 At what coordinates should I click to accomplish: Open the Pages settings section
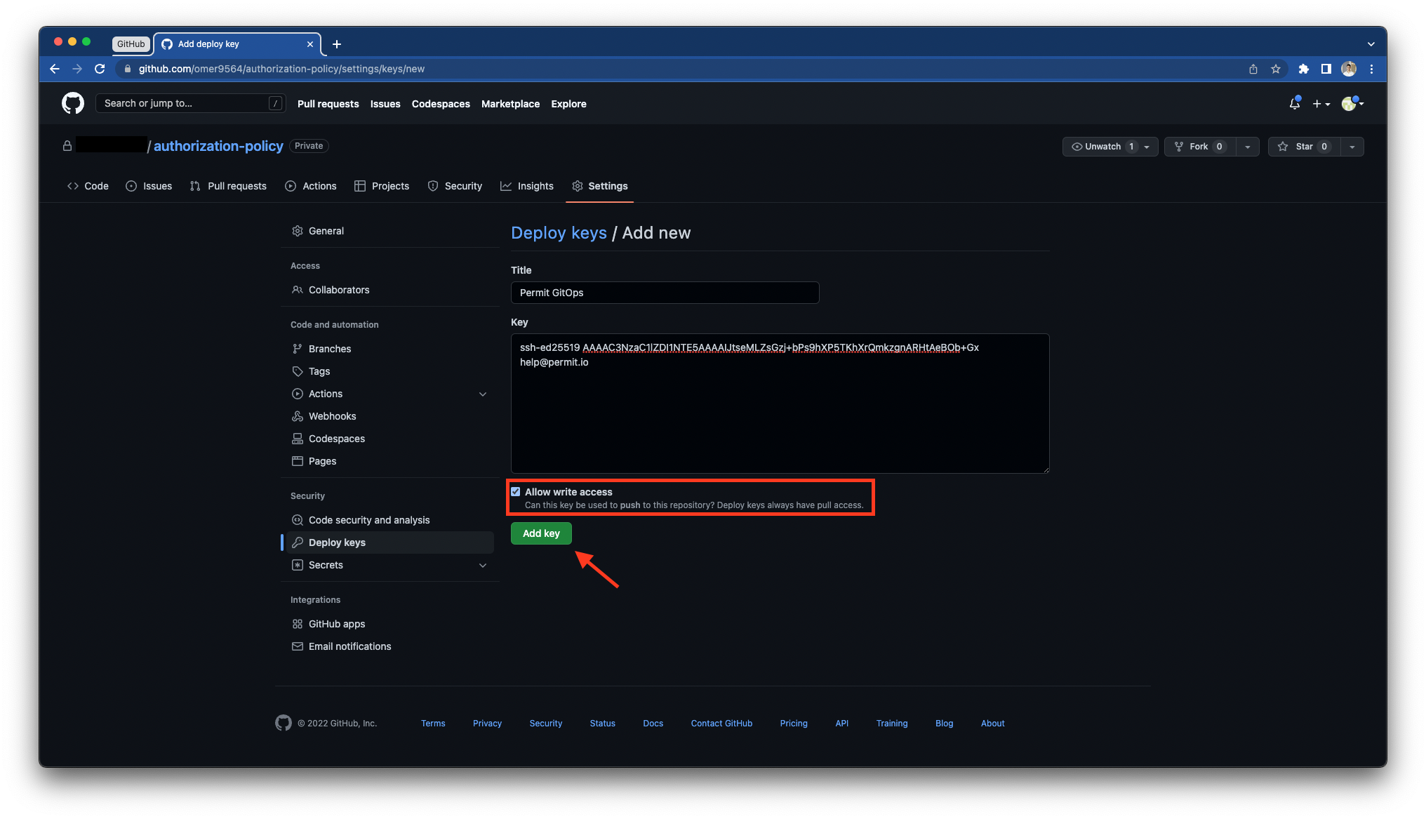[322, 461]
